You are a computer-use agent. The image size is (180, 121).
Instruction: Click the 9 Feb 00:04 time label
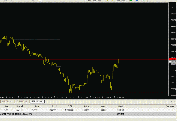pyautogui.click(x=95, y=98)
